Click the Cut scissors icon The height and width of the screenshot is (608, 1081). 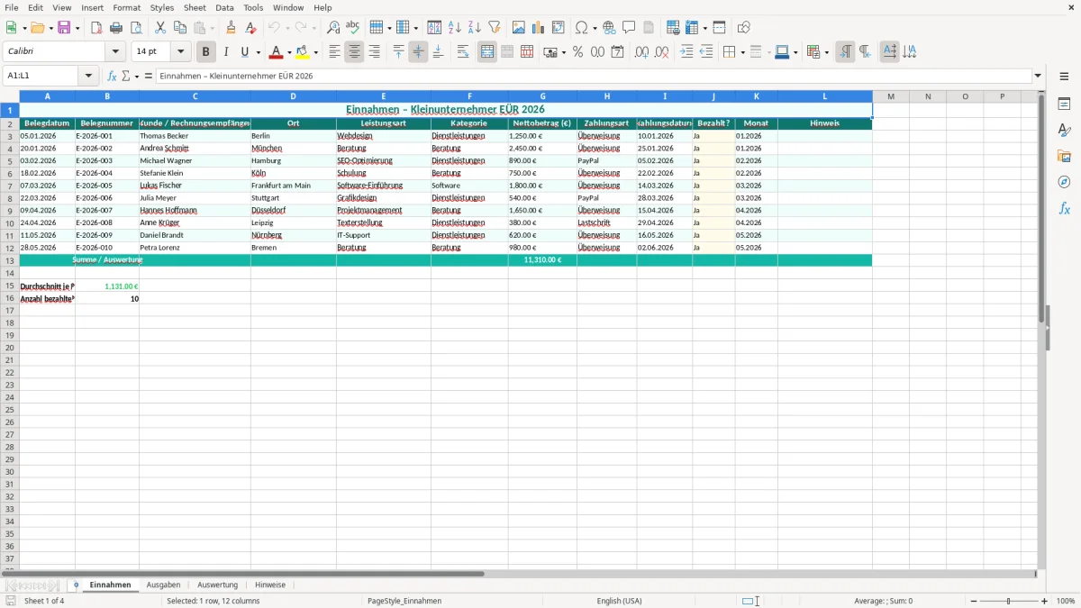coord(160,28)
